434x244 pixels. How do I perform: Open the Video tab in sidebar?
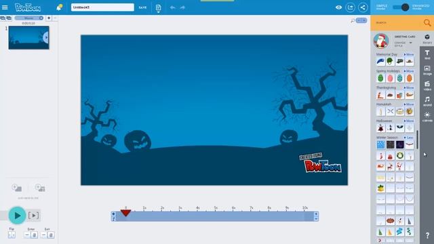click(x=427, y=86)
